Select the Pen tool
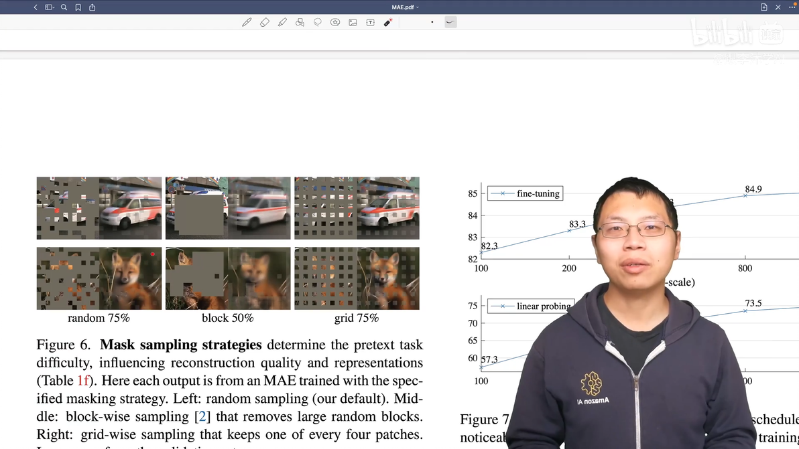The image size is (799, 449). pos(247,22)
